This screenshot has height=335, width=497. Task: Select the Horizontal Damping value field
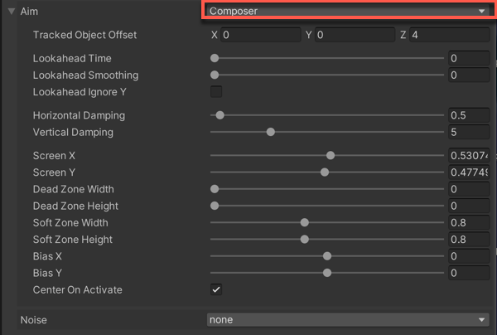click(x=468, y=115)
